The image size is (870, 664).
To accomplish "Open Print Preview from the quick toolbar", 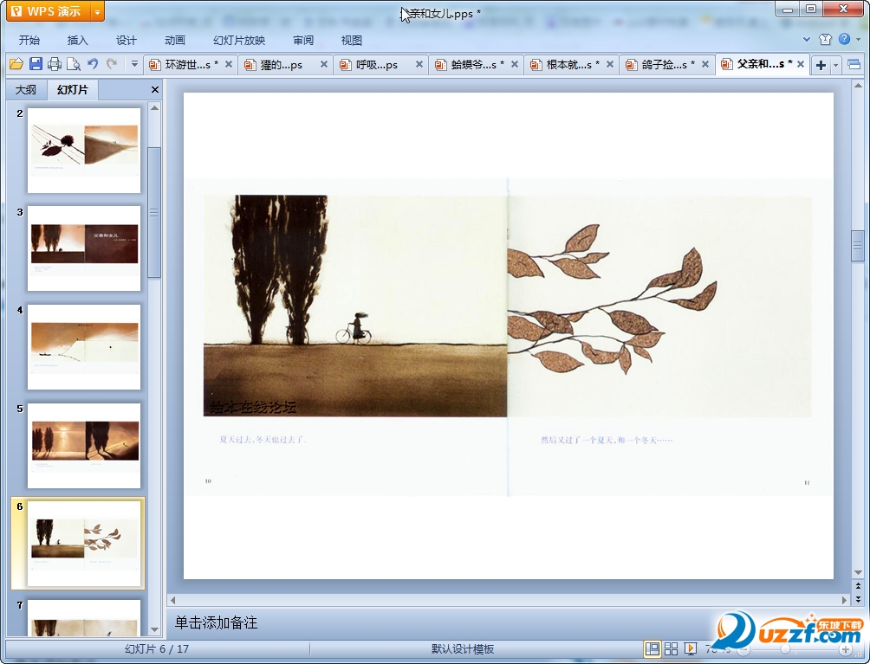I will click(74, 64).
